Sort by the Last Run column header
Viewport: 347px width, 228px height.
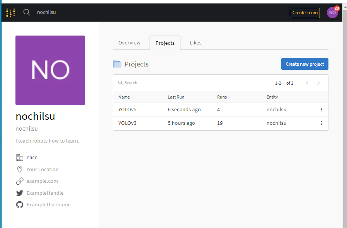176,97
